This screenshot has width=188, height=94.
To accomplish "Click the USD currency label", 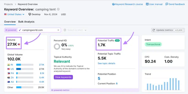I will click(63, 14).
